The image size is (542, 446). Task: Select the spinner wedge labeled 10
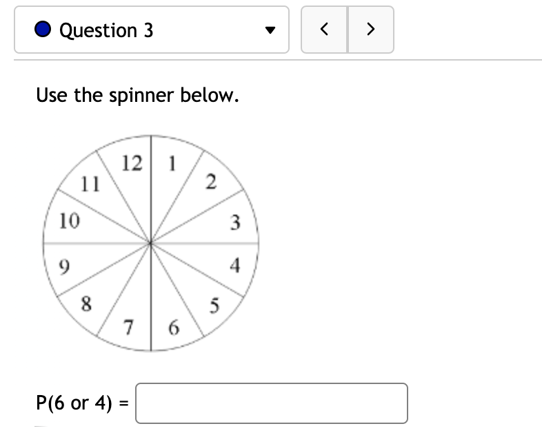click(68, 221)
